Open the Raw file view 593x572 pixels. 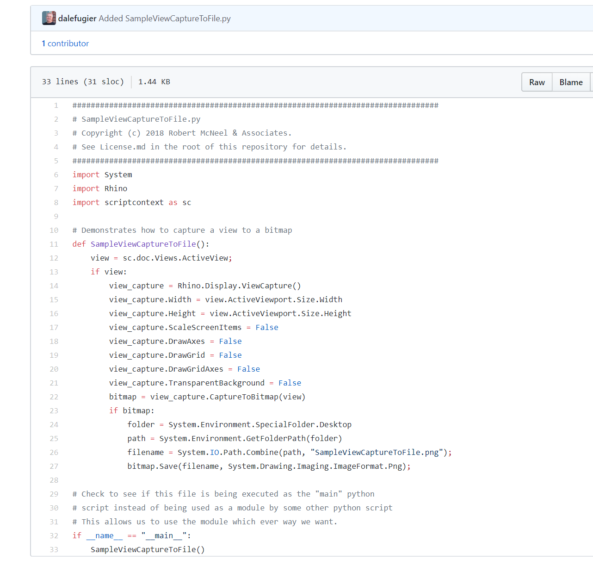pos(537,82)
